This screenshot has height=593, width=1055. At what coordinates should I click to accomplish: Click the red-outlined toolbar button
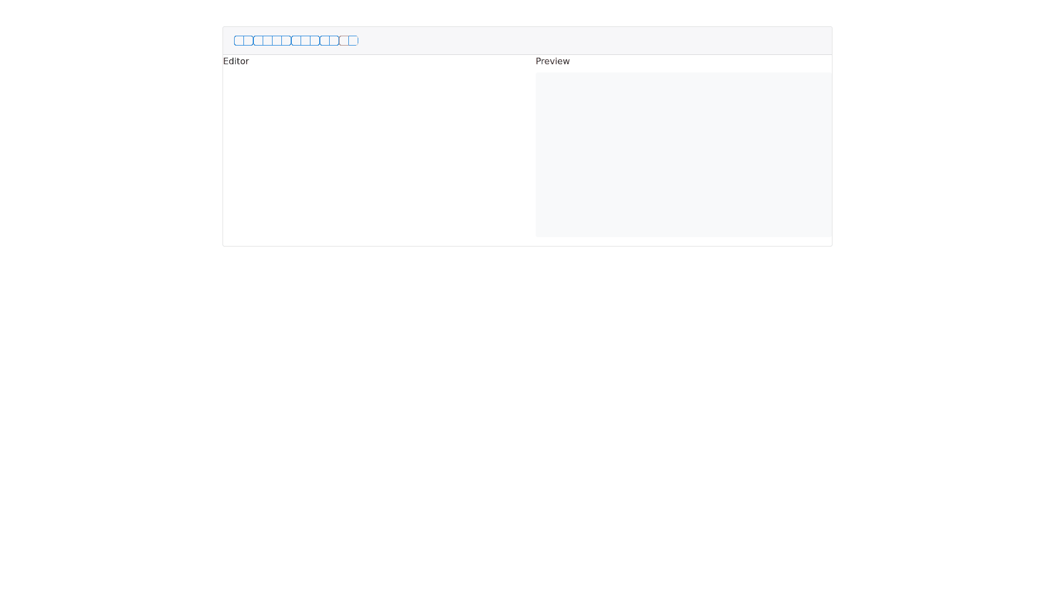344,41
